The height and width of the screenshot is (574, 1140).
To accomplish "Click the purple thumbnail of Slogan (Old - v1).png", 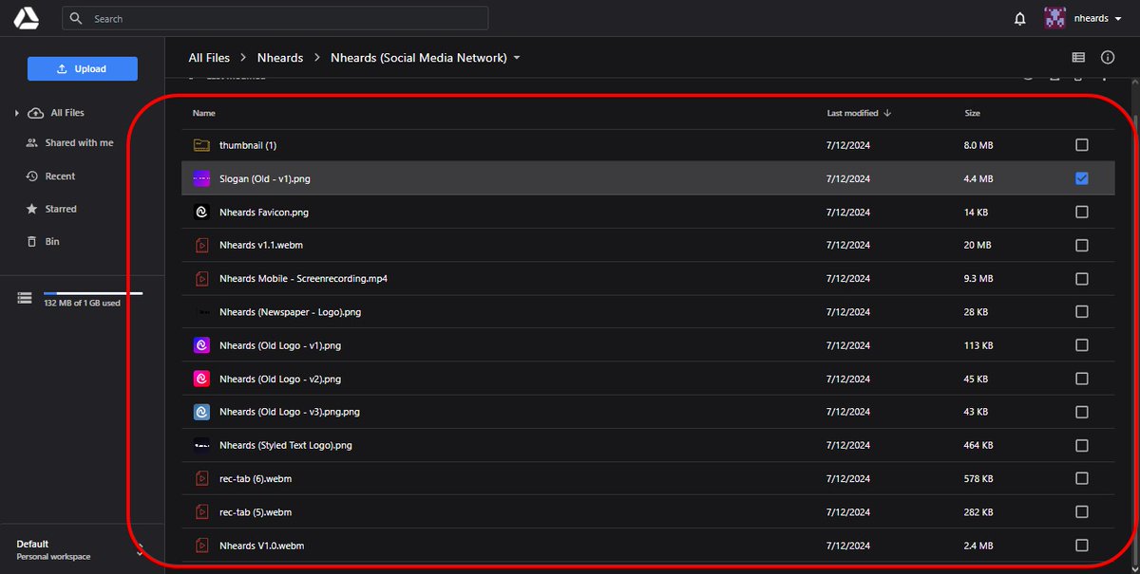I will point(200,178).
